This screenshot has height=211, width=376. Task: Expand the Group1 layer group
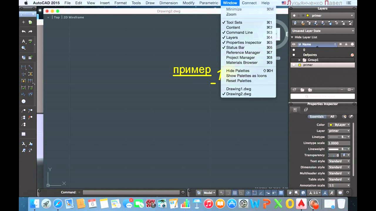coord(300,60)
